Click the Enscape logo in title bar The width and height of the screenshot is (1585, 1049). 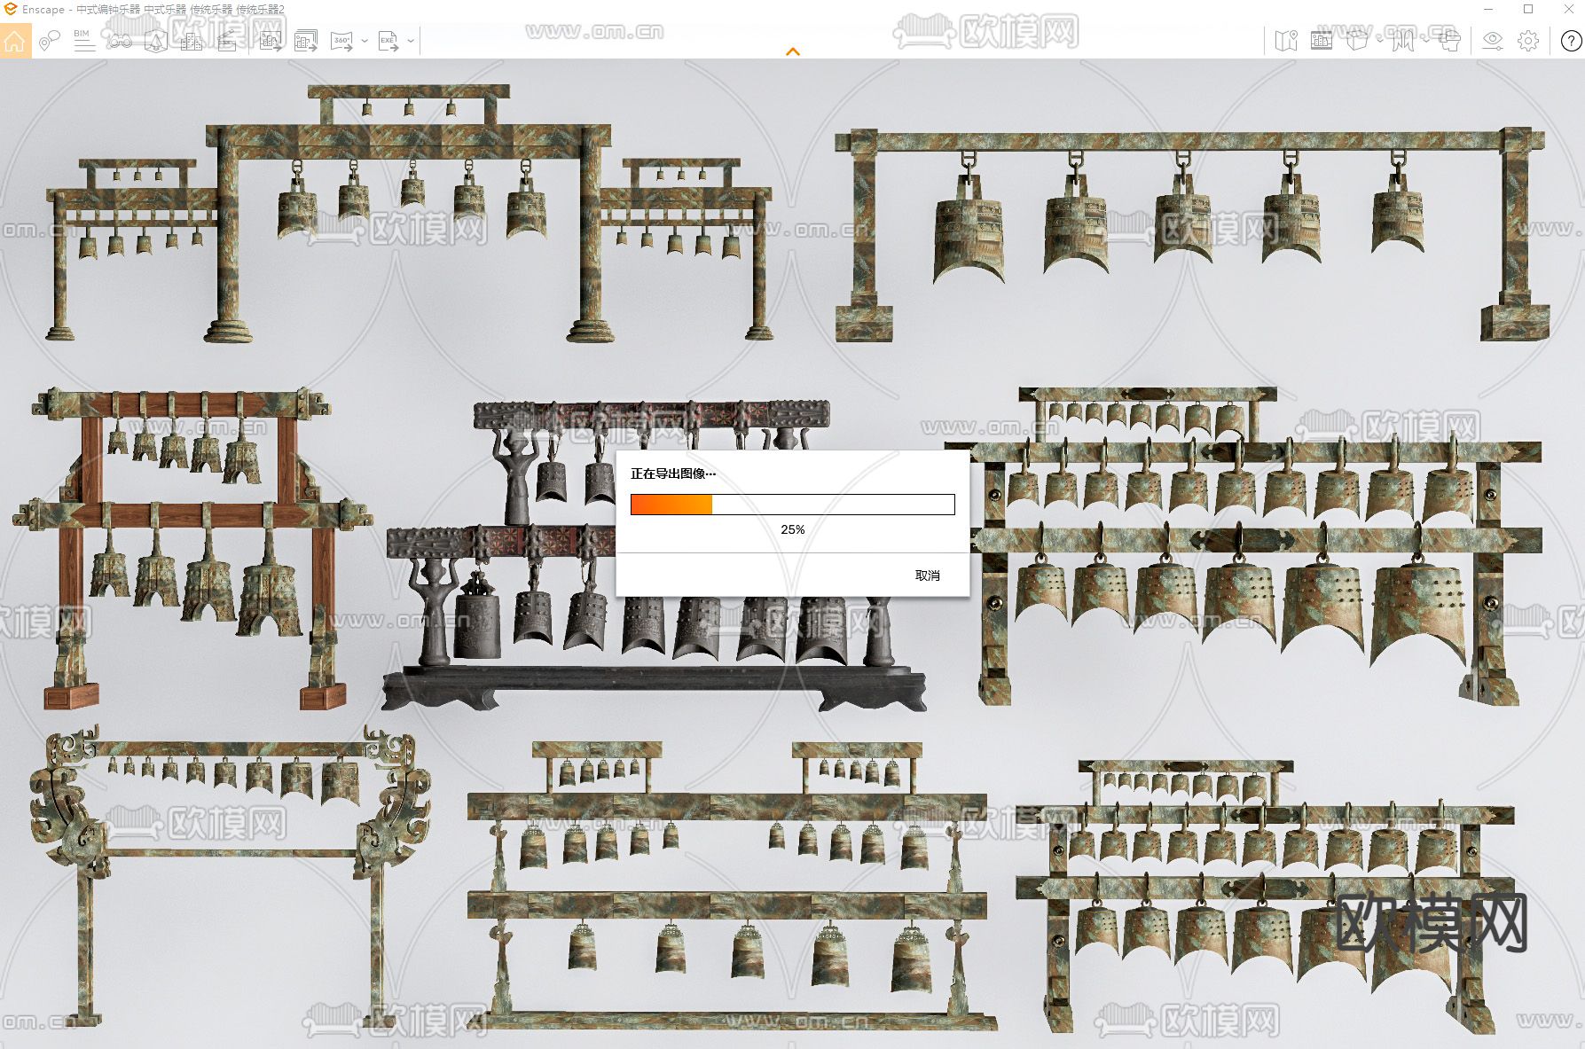tap(11, 10)
